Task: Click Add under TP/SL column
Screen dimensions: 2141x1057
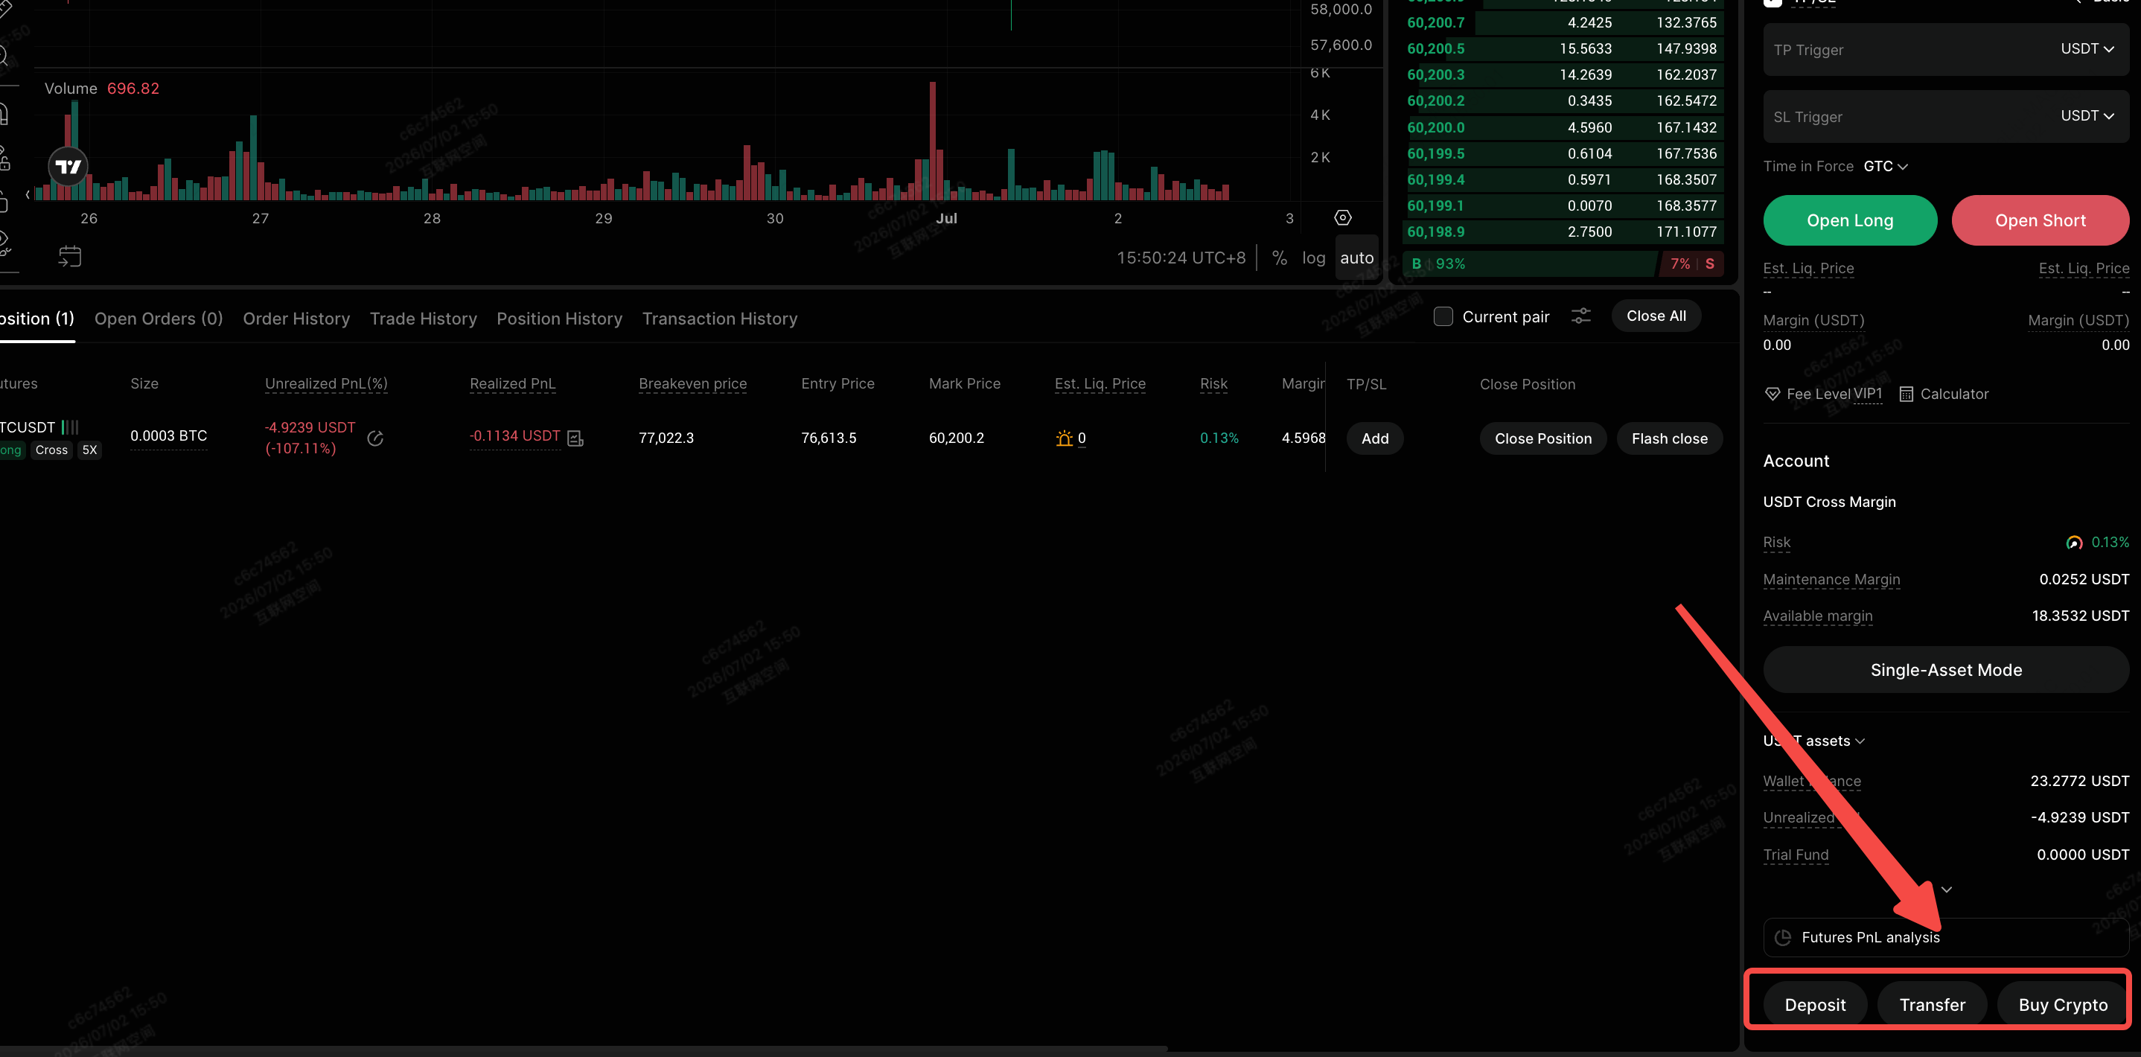Action: pos(1375,438)
